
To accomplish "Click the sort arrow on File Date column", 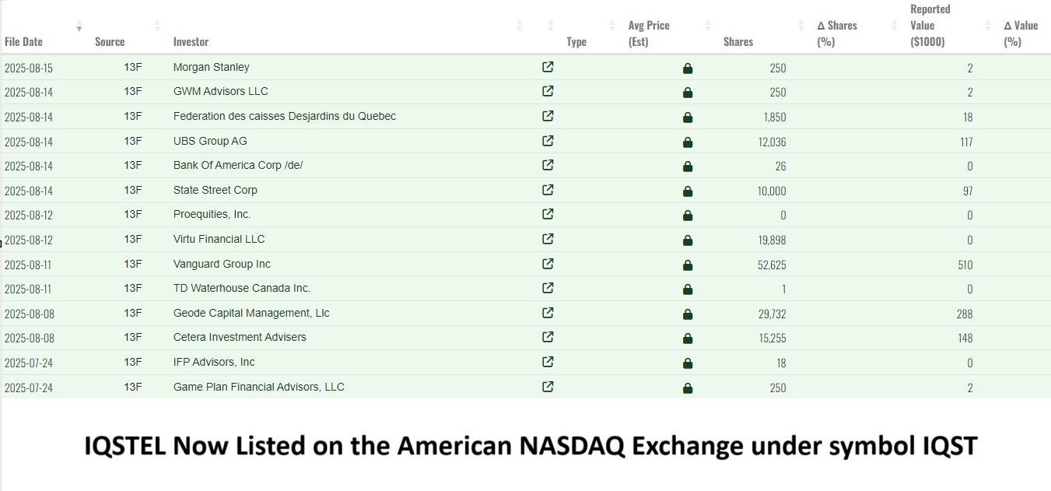I will (79, 25).
